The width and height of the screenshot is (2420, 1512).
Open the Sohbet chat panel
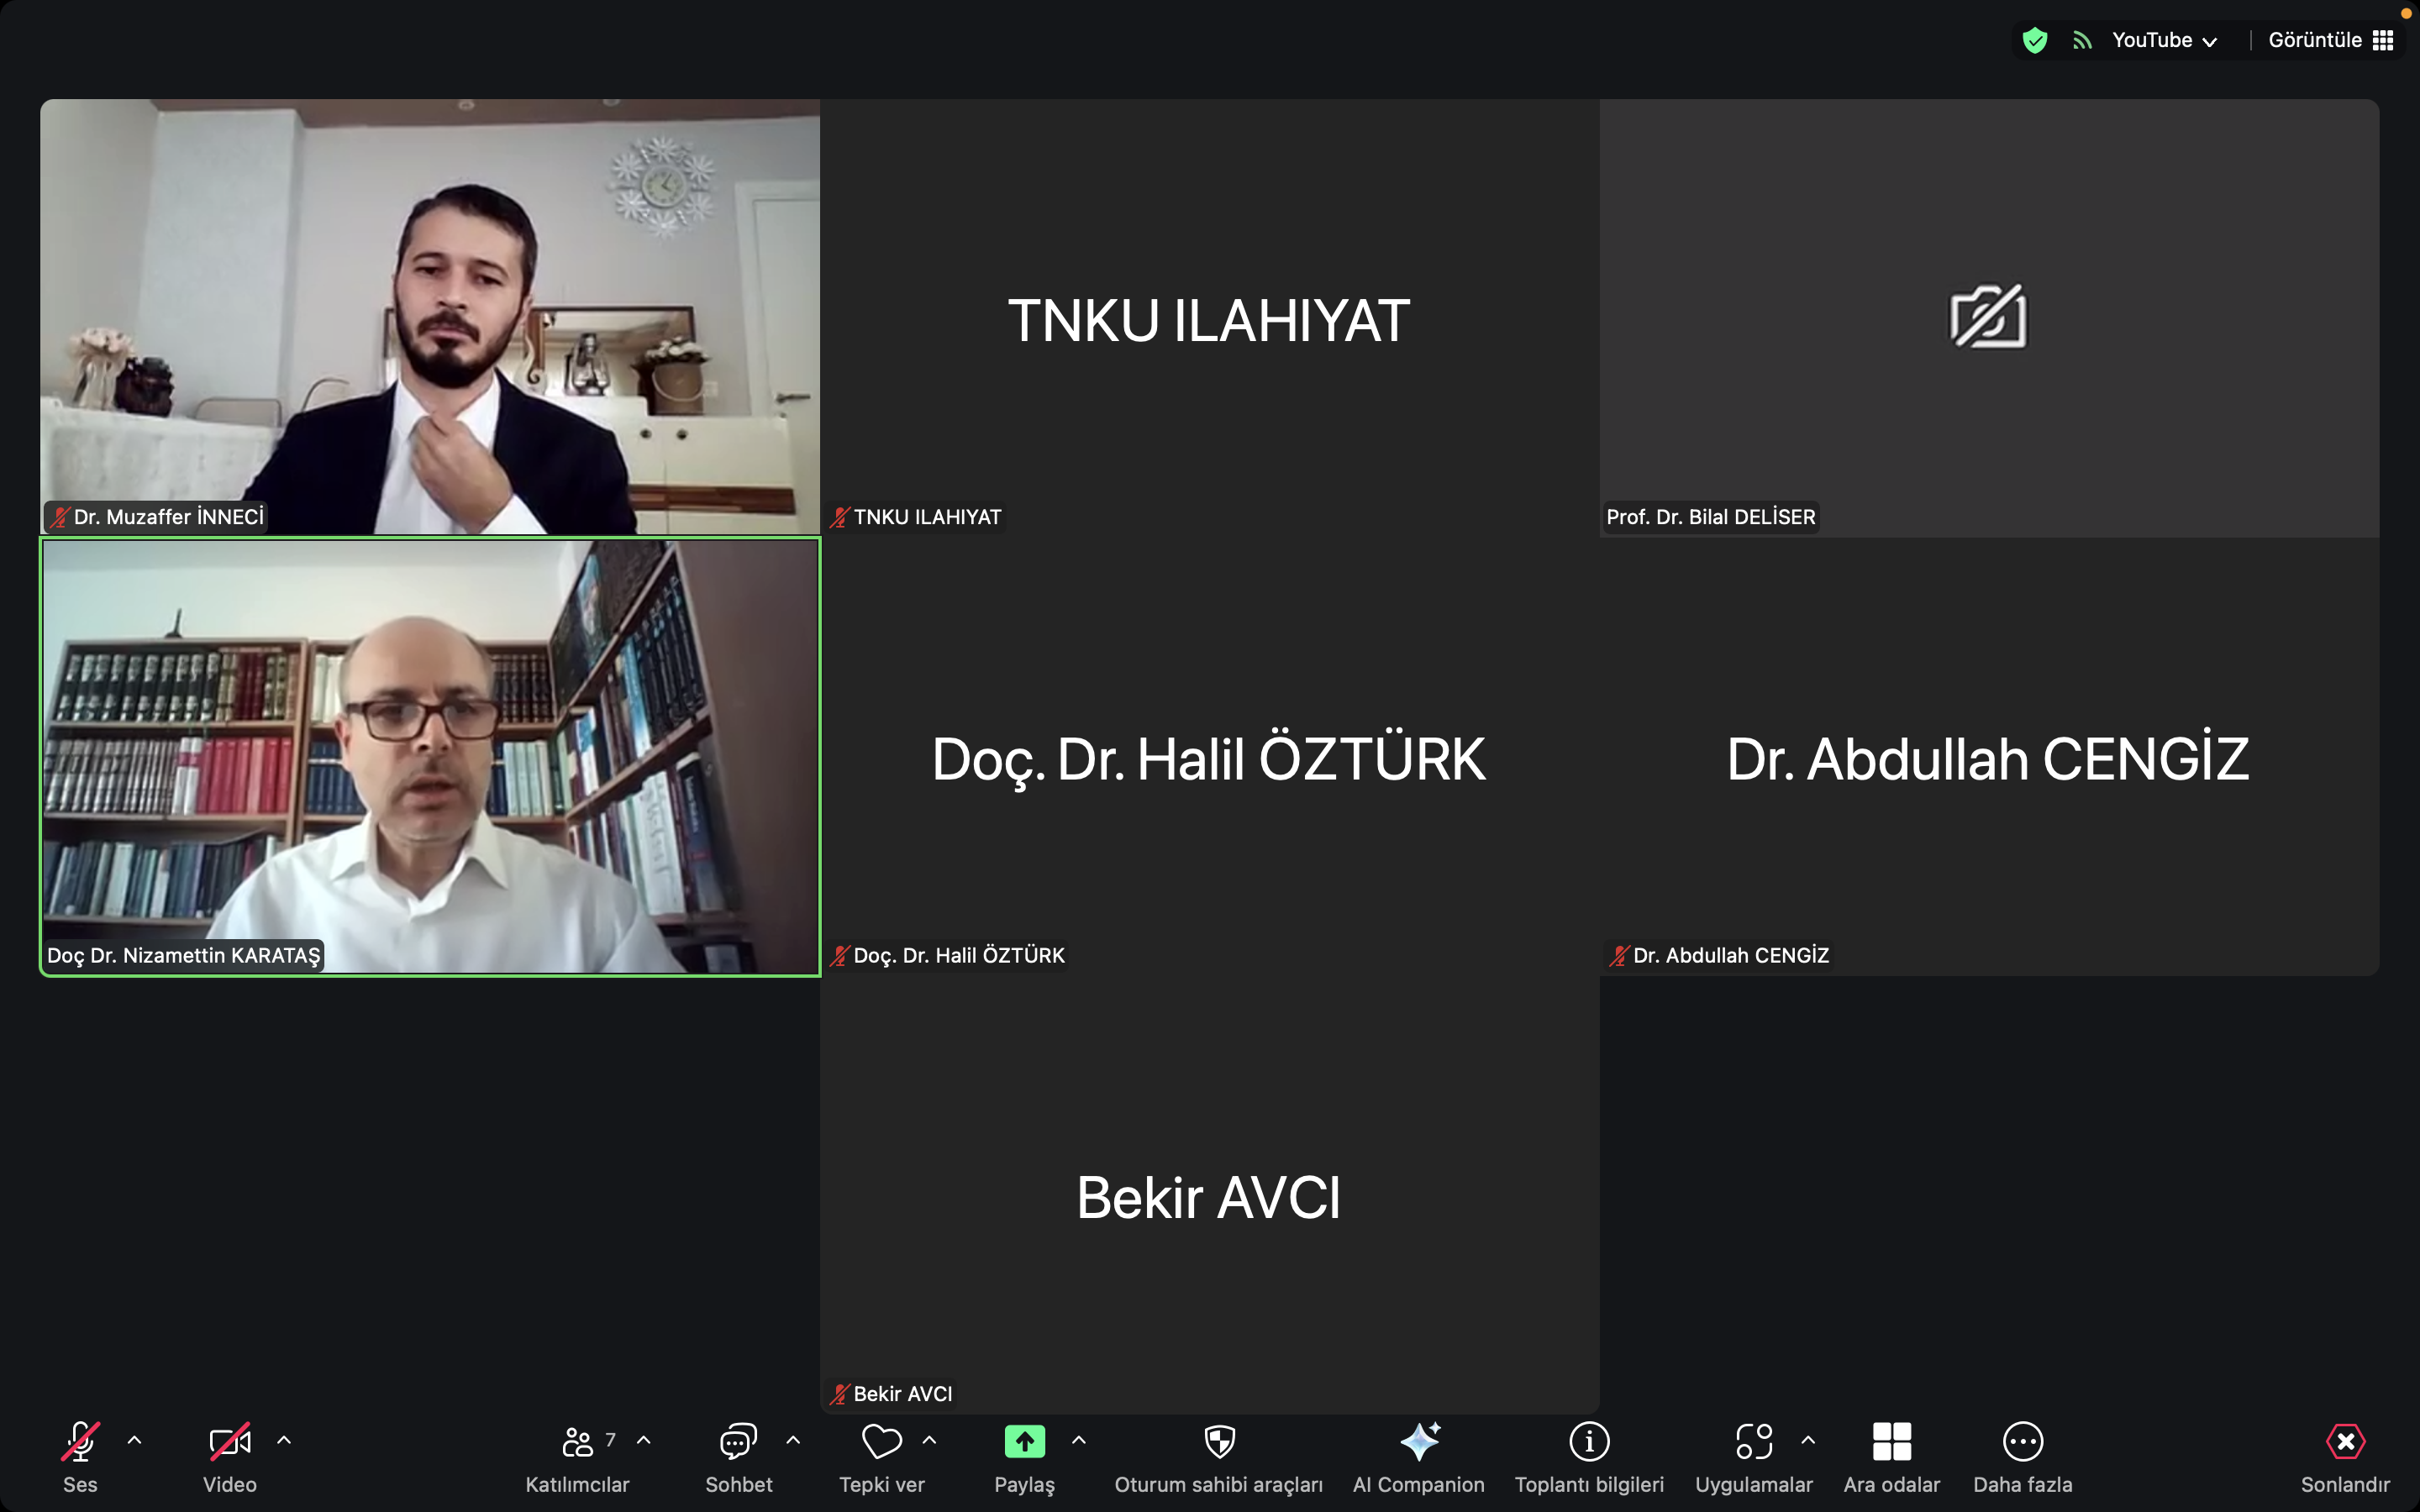tap(738, 1442)
